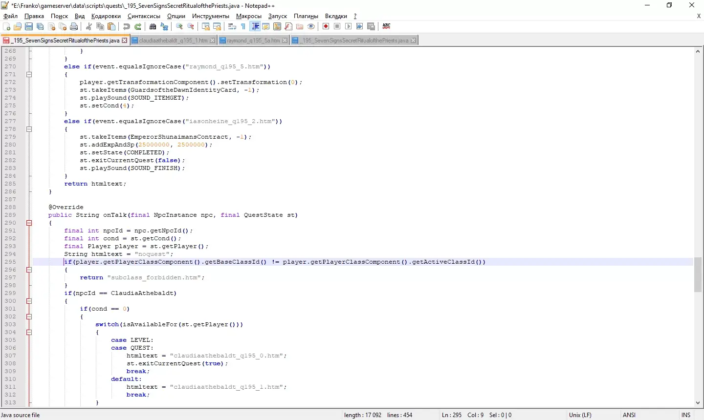Save the current file
Image resolution: width=704 pixels, height=420 pixels.
coord(29,26)
